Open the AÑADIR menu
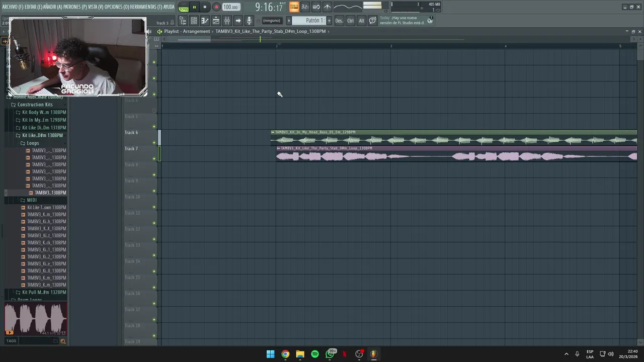This screenshot has width=644, height=362. coord(53,7)
